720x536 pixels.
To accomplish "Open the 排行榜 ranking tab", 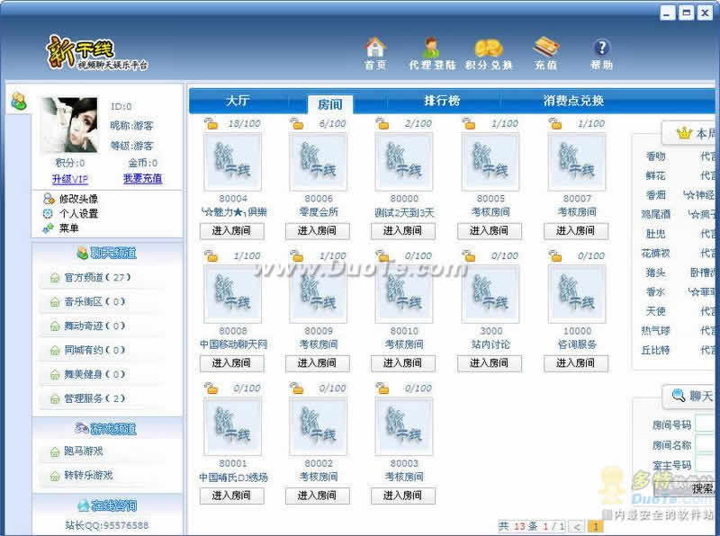I will (x=441, y=102).
